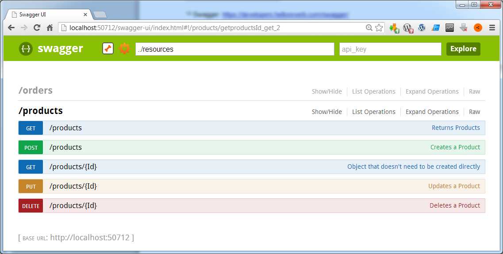The width and height of the screenshot is (503, 254).
Task: Expand the GET /products path
Action: click(66, 128)
